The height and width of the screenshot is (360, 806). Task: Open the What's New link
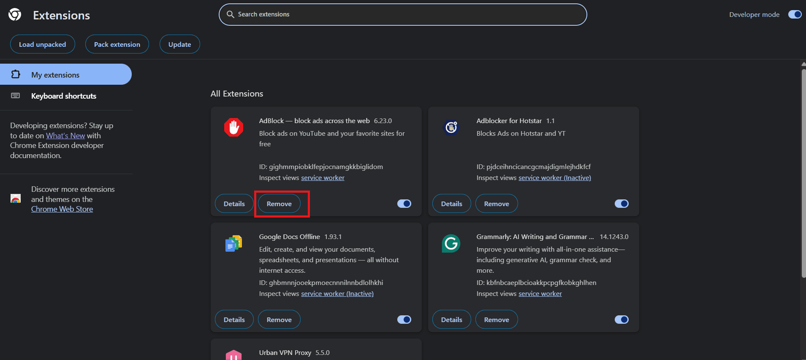(x=65, y=136)
